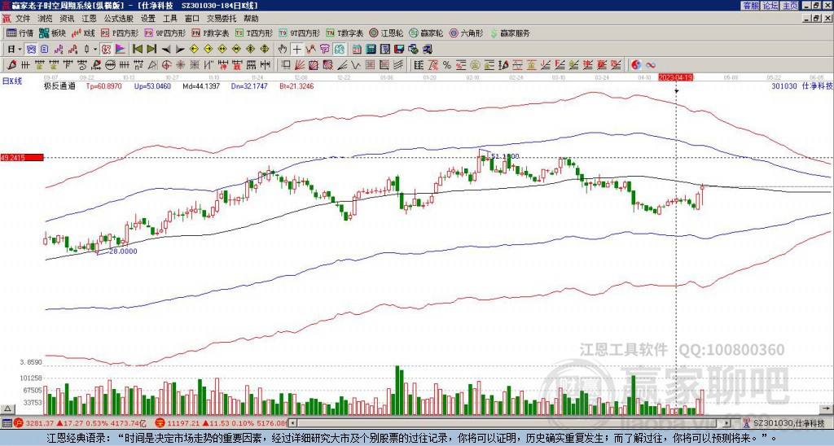Viewport: 834px width, 446px height.
Task: Open the 9T四方形 tool
Action: point(299,33)
